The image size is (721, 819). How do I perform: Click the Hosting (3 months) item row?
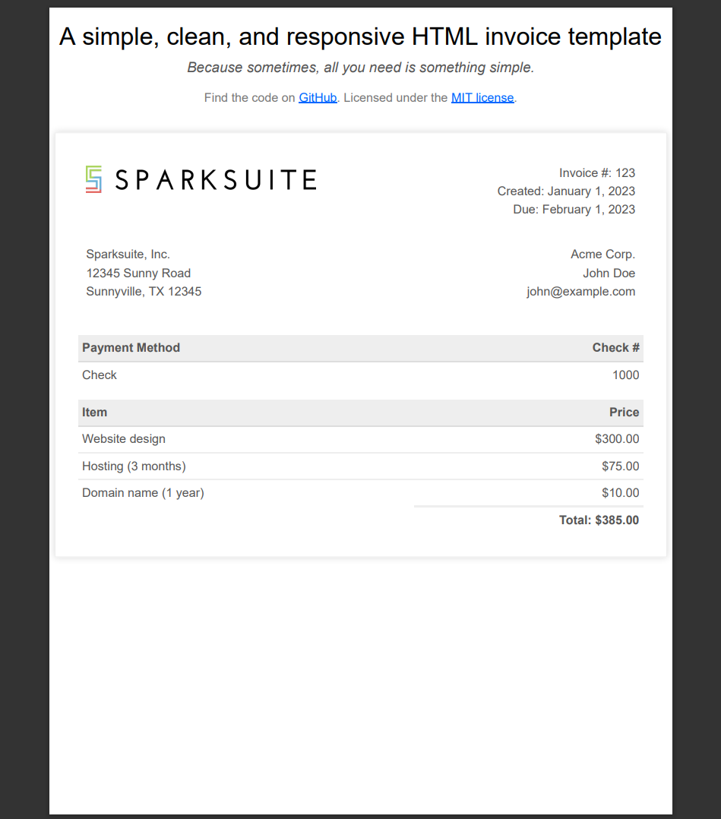360,466
